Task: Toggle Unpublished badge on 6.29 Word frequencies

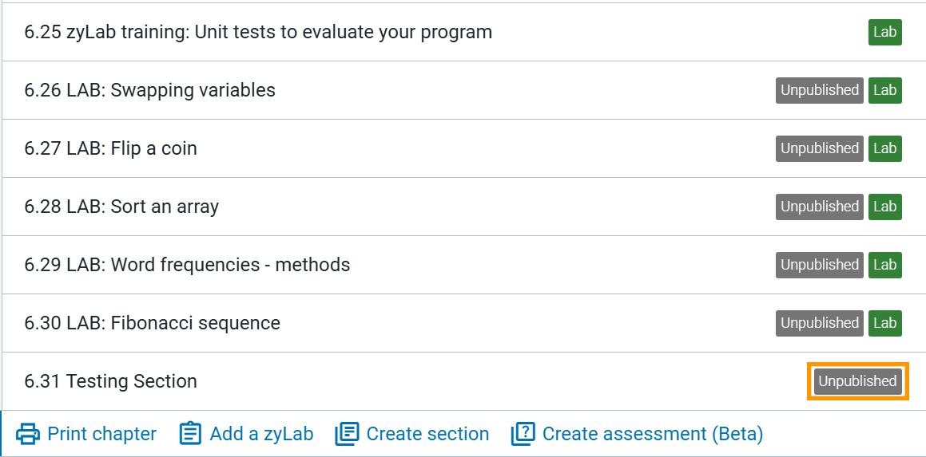Action: [x=820, y=265]
